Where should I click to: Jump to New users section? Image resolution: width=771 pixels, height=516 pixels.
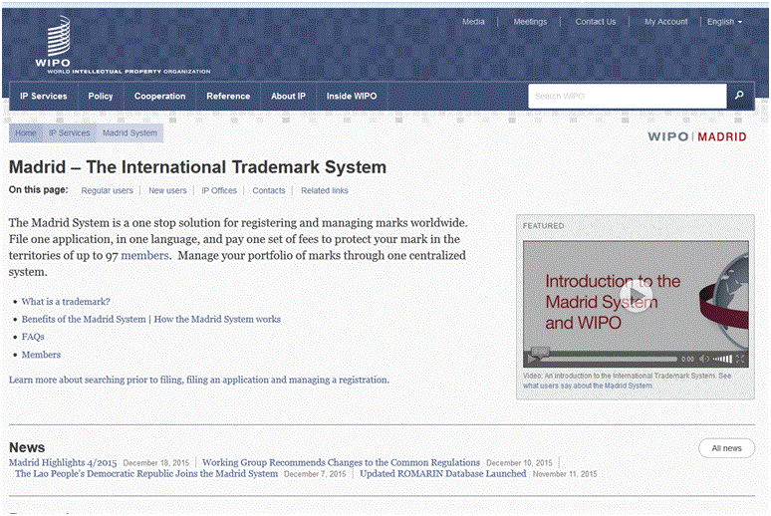click(167, 190)
